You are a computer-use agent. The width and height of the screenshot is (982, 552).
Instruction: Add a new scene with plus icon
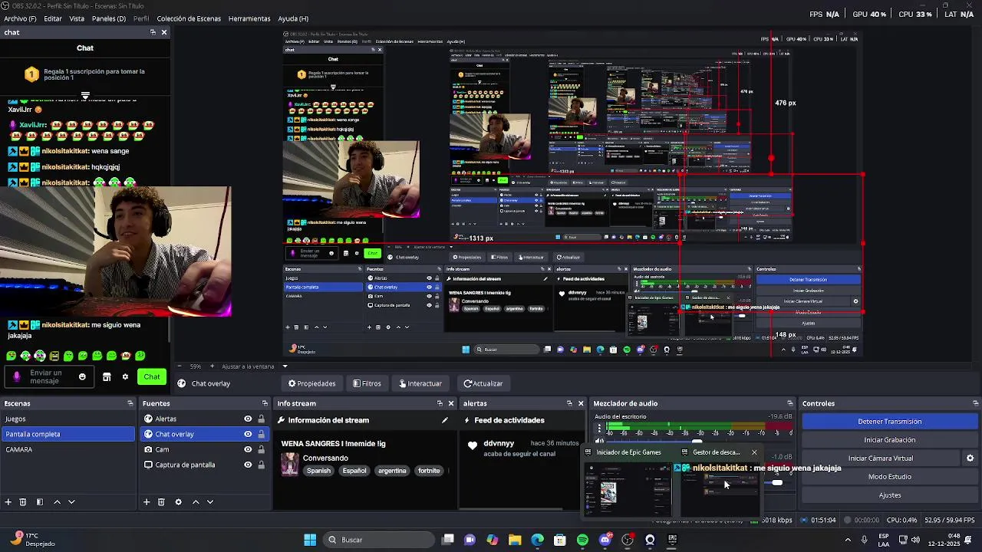[x=8, y=502]
